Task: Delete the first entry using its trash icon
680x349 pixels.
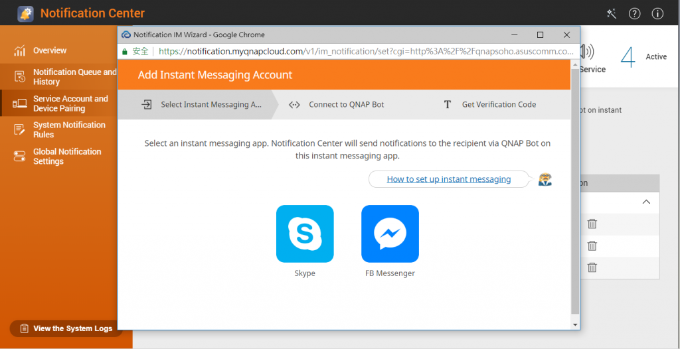Action: click(x=592, y=224)
